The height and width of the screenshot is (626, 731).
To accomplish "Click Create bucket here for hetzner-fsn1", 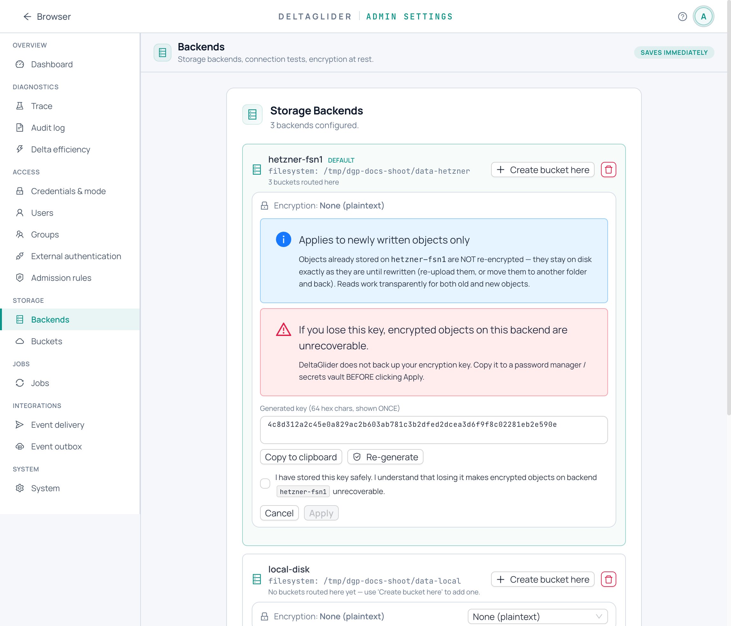I will click(x=543, y=170).
